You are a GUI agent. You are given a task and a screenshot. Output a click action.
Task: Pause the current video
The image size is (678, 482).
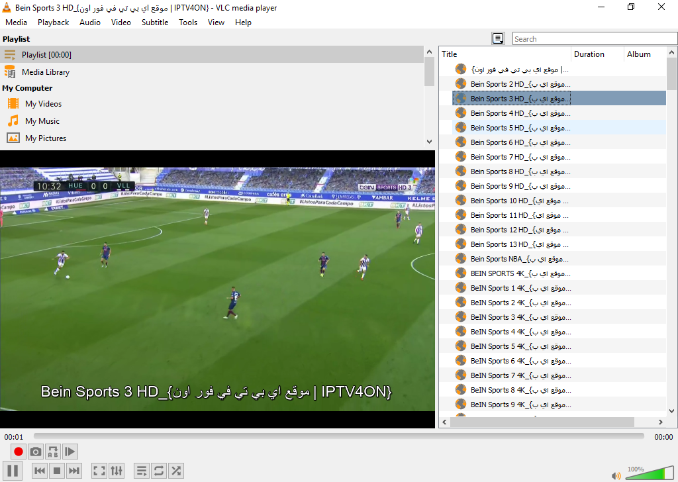(12, 470)
